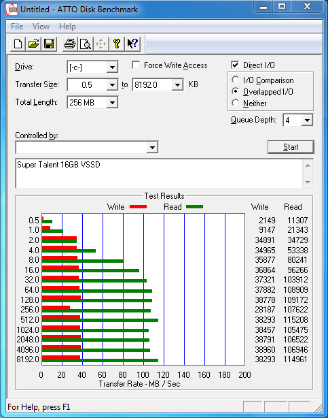
Task: Click the four-arrow move icon in toolbar
Action: click(x=101, y=44)
